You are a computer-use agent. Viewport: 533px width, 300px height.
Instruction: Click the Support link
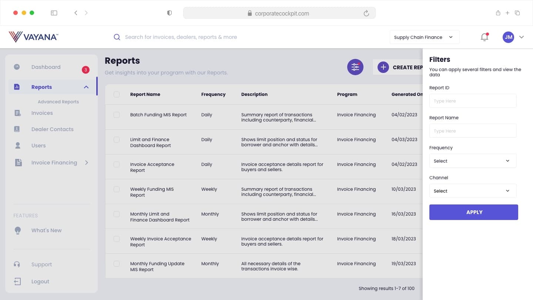coord(41,264)
